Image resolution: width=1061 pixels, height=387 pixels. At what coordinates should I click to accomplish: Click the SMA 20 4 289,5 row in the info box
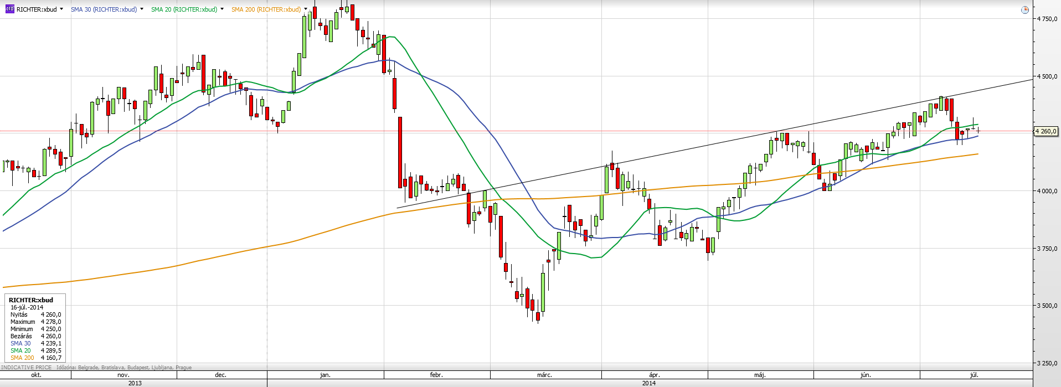tap(36, 350)
